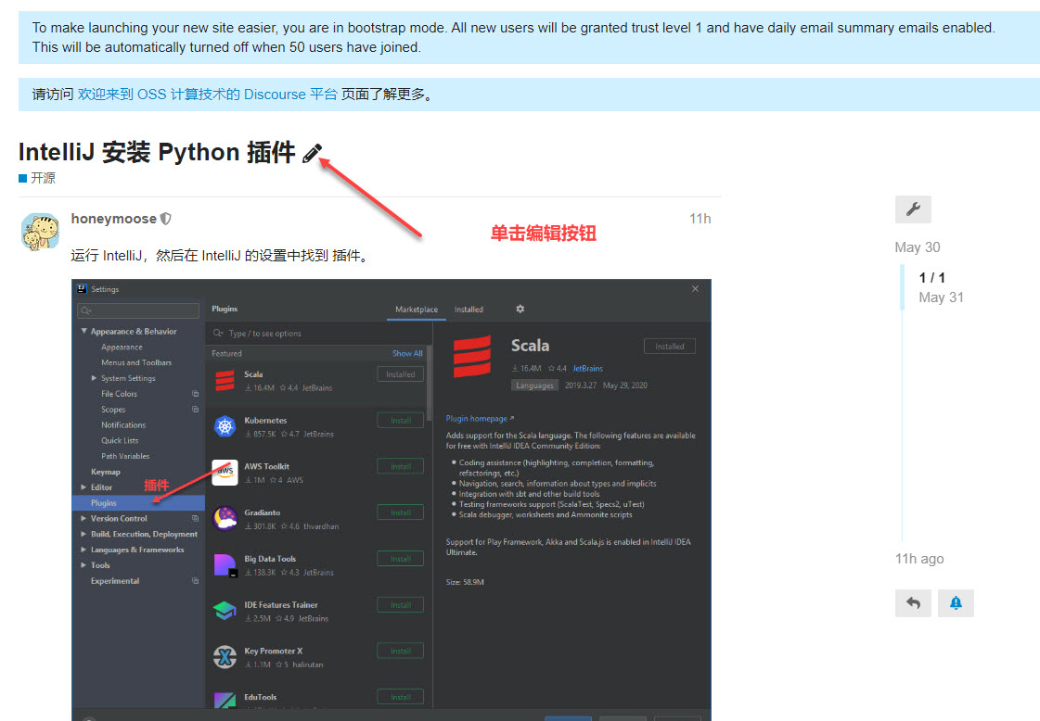Select Quick Lists in settings tree

pyautogui.click(x=120, y=441)
